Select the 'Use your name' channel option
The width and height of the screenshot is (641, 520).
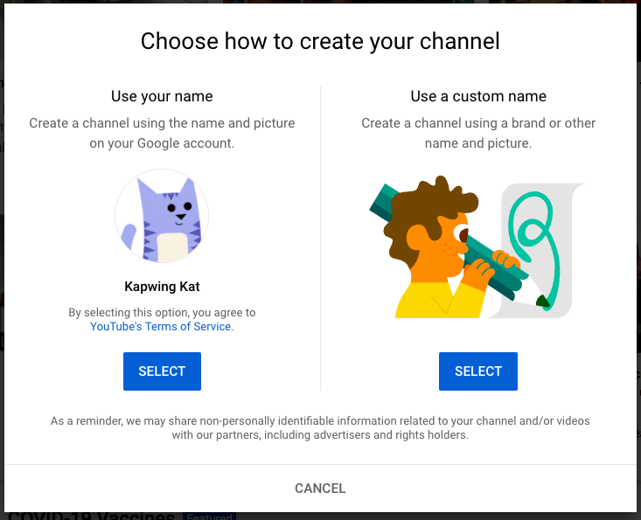pos(162,371)
